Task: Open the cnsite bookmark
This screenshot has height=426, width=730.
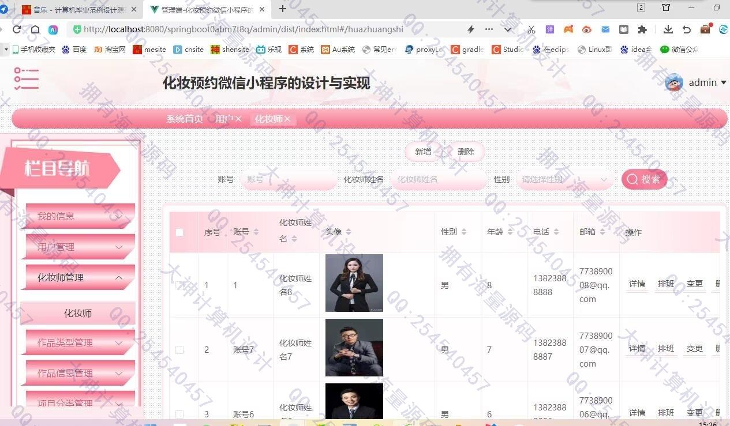Action: coord(189,50)
